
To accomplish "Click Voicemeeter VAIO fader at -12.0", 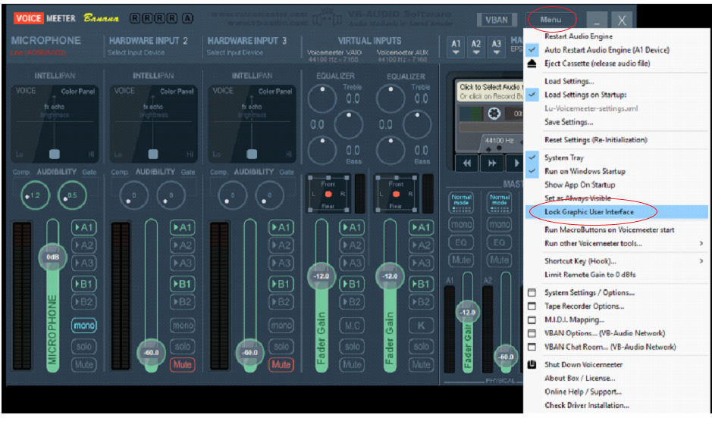I will 321,276.
